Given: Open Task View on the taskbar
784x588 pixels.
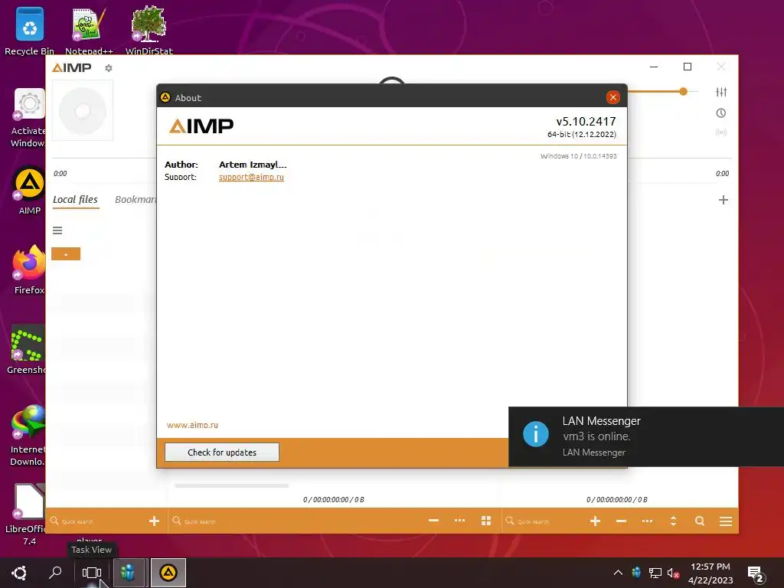Looking at the screenshot, I should point(92,573).
